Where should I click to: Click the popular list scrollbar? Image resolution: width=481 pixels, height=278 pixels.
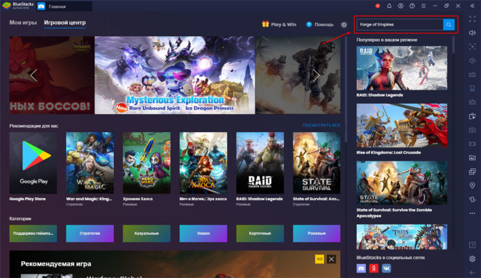pos(453,46)
